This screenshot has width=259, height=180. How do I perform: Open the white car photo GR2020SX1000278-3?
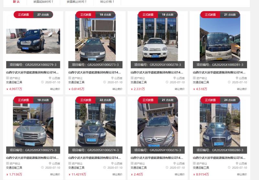[x=158, y=38]
